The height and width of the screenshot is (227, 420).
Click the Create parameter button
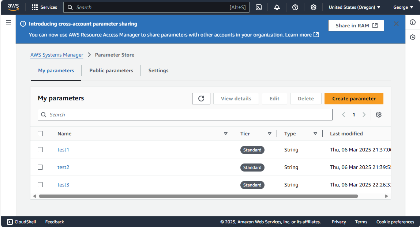pyautogui.click(x=354, y=99)
